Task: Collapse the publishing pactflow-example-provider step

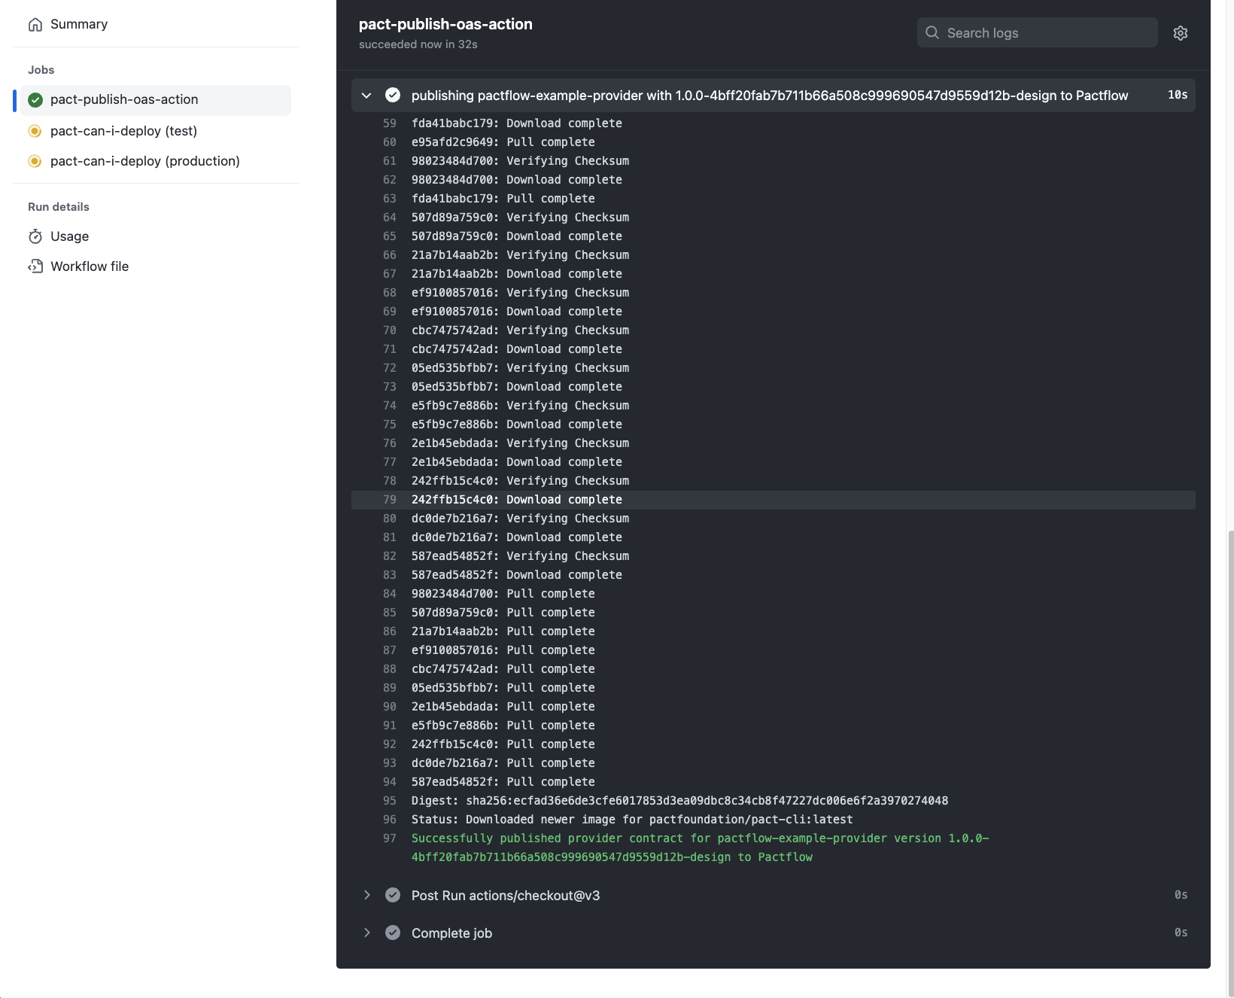Action: pyautogui.click(x=366, y=95)
